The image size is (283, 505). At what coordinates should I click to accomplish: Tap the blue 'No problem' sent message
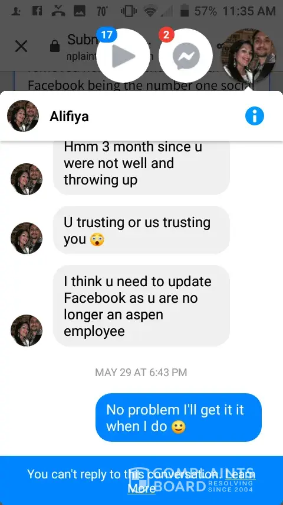coord(179,417)
